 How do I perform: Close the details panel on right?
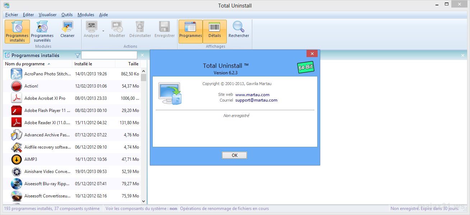[x=463, y=55]
